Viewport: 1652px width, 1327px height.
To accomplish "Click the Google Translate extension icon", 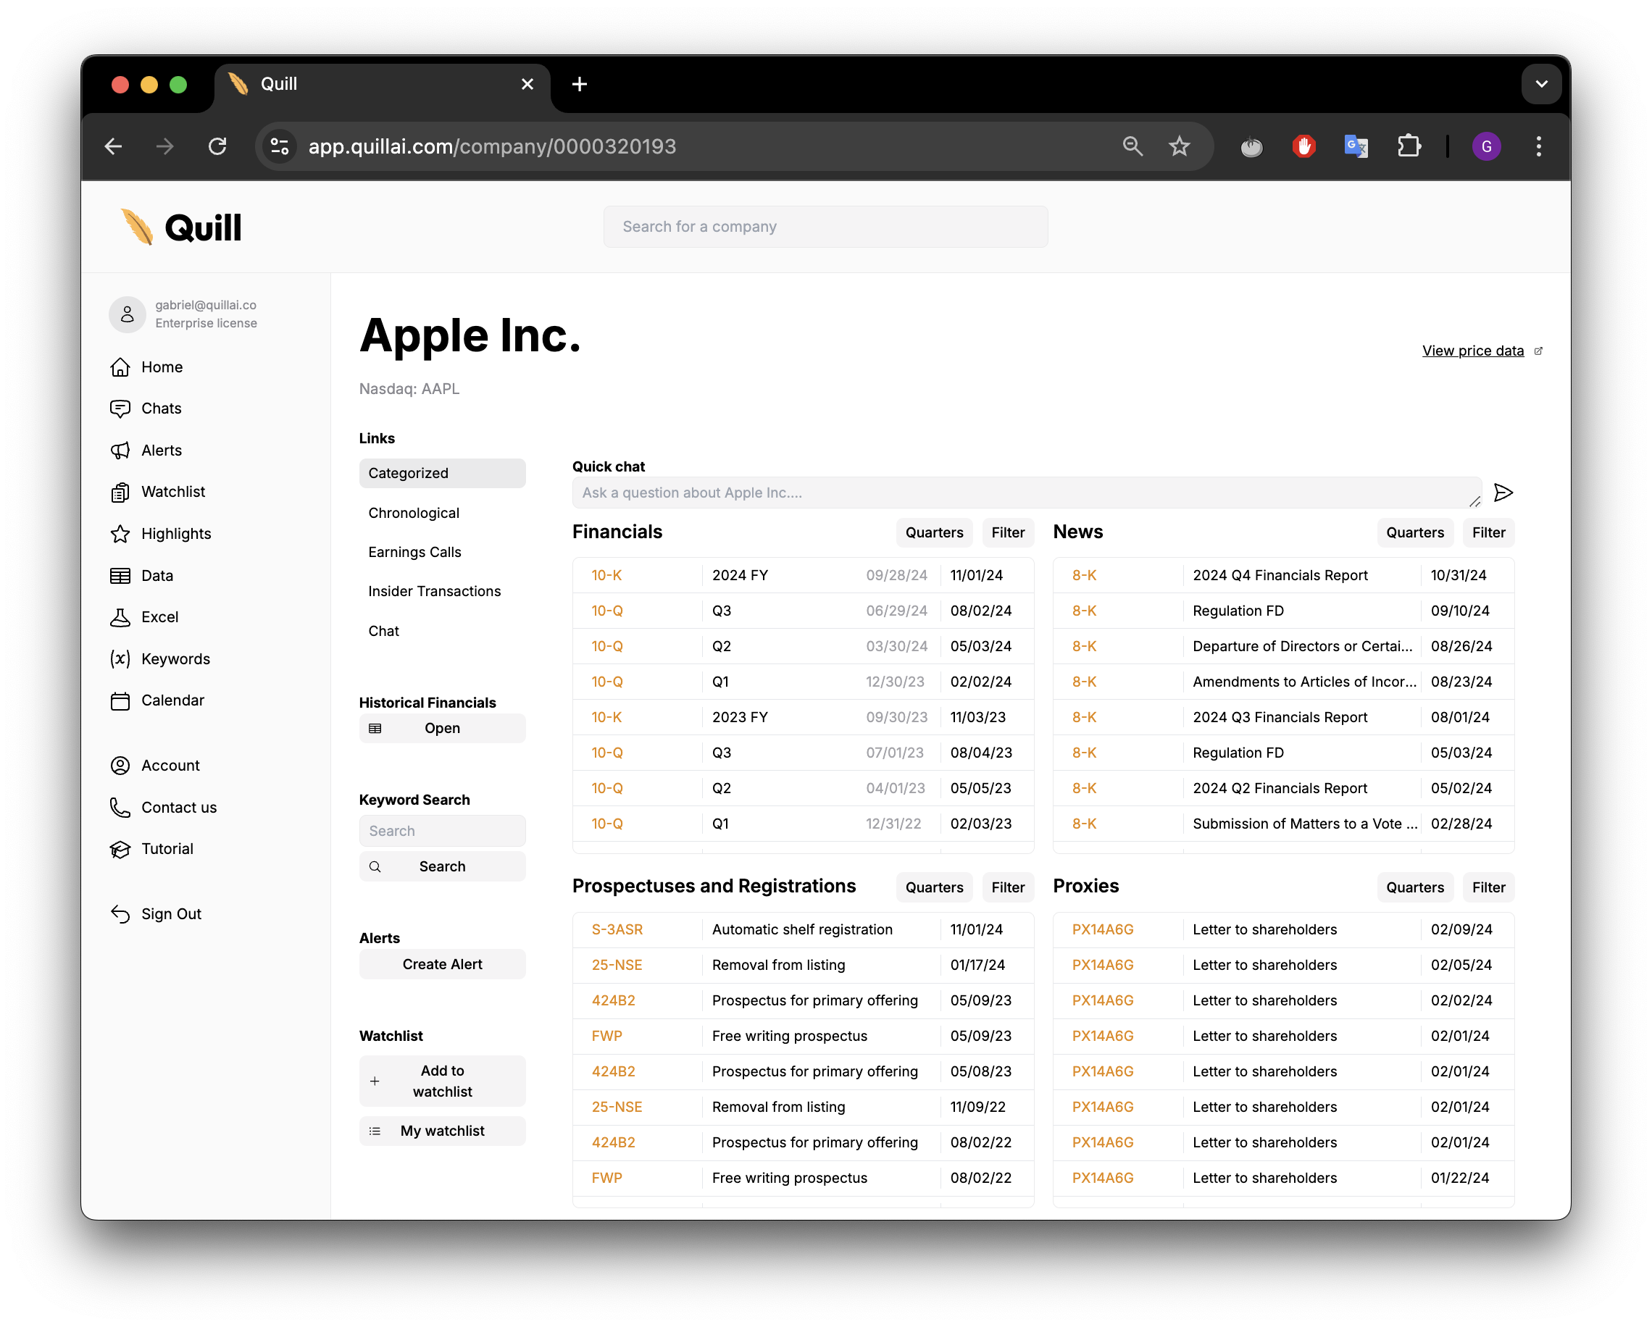I will click(x=1356, y=146).
